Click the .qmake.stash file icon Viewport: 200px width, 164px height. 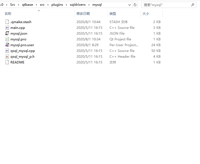coord(7,22)
